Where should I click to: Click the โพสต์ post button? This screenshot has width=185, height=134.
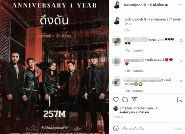(178, 129)
